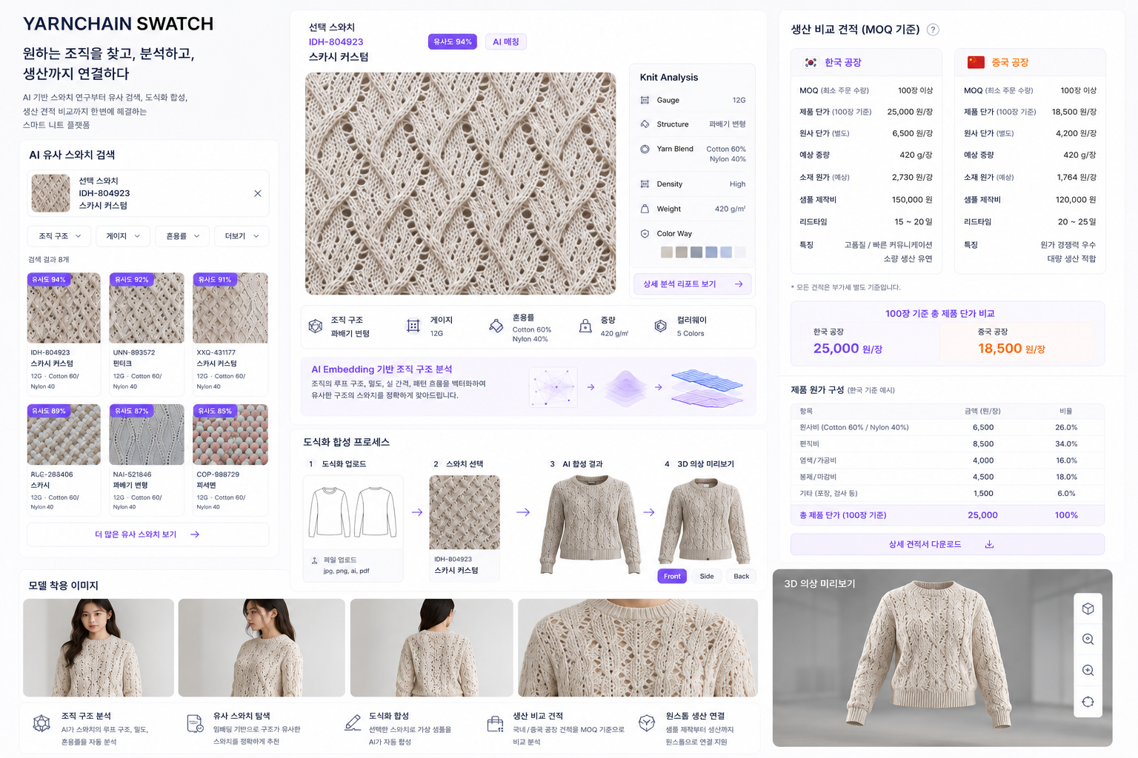Download the 상세 견적서
Viewport: 1138px width, 758px height.
pos(948,544)
